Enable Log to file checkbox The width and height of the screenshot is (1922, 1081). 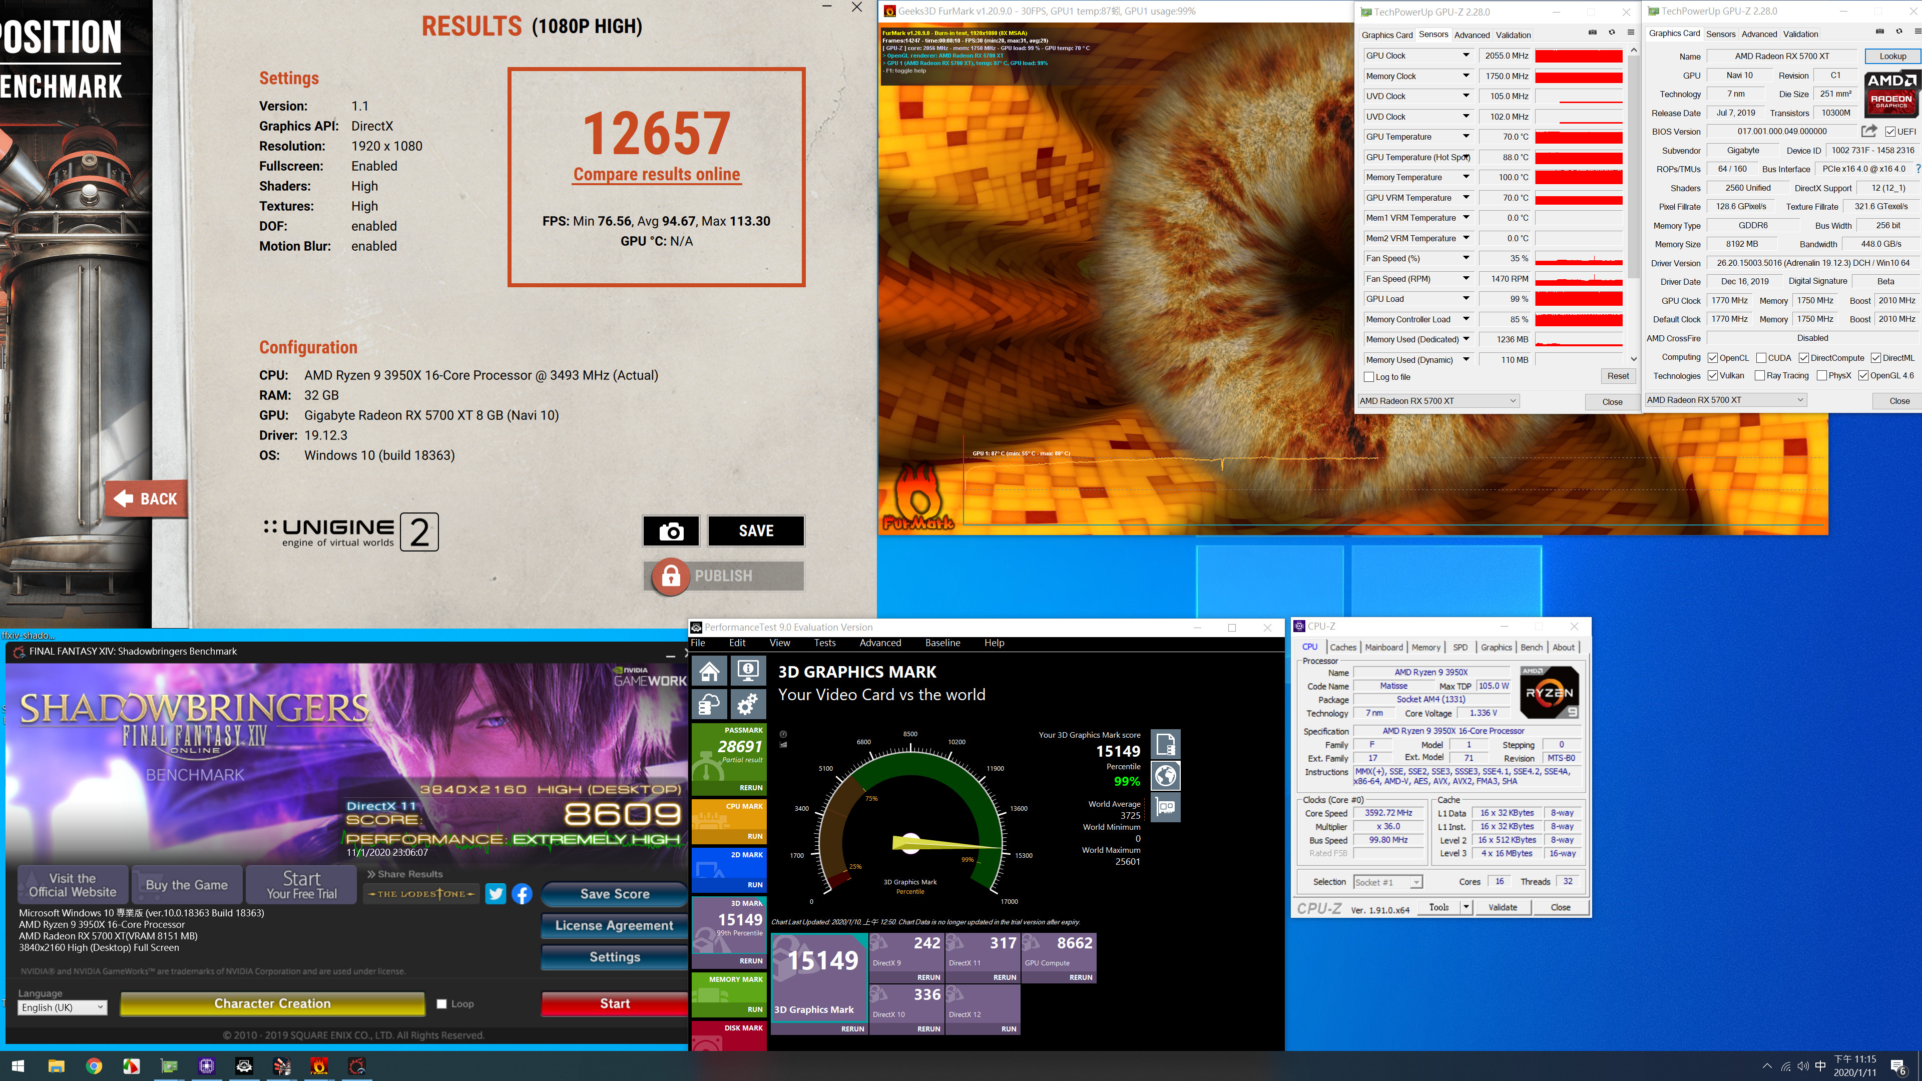(1369, 377)
